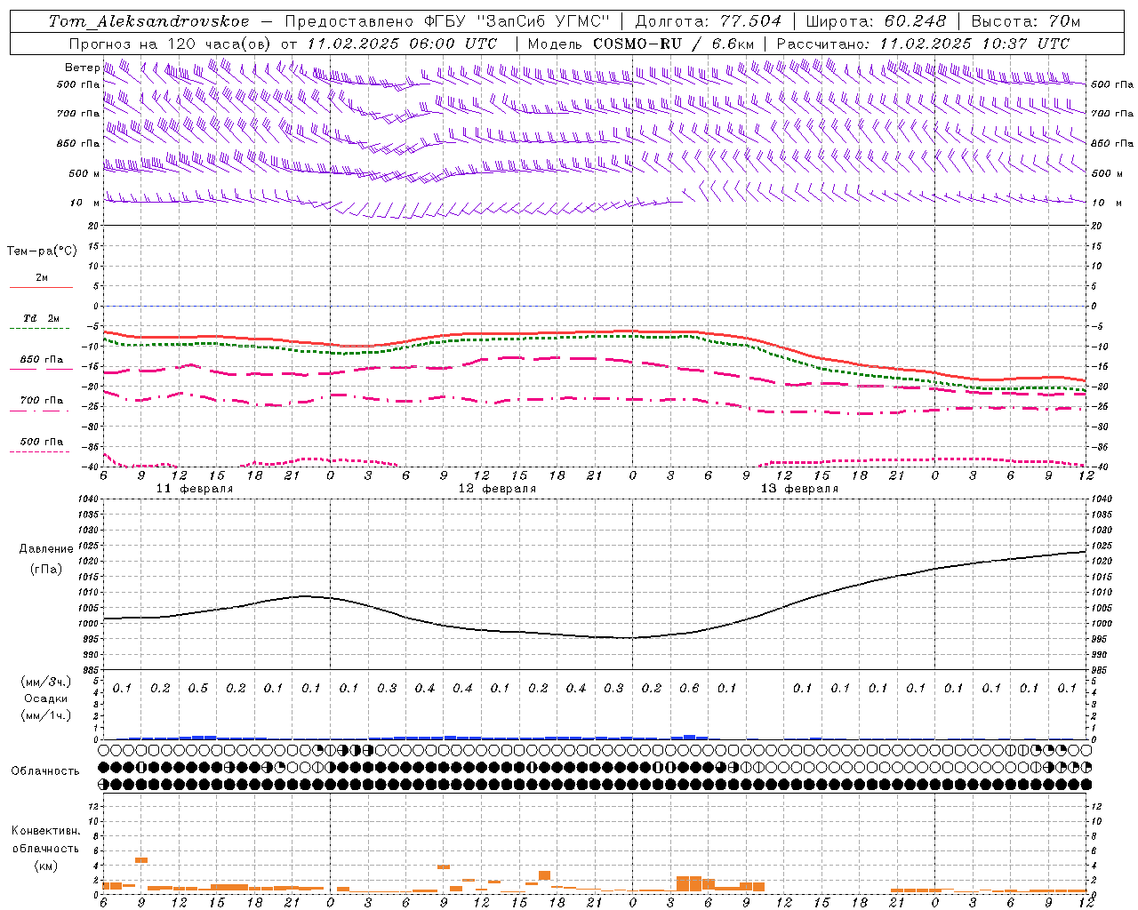Viewport: 1138px width, 910px height.
Task: Select forecast start 11.02.2025 06:00 UTC
Action: tap(402, 44)
